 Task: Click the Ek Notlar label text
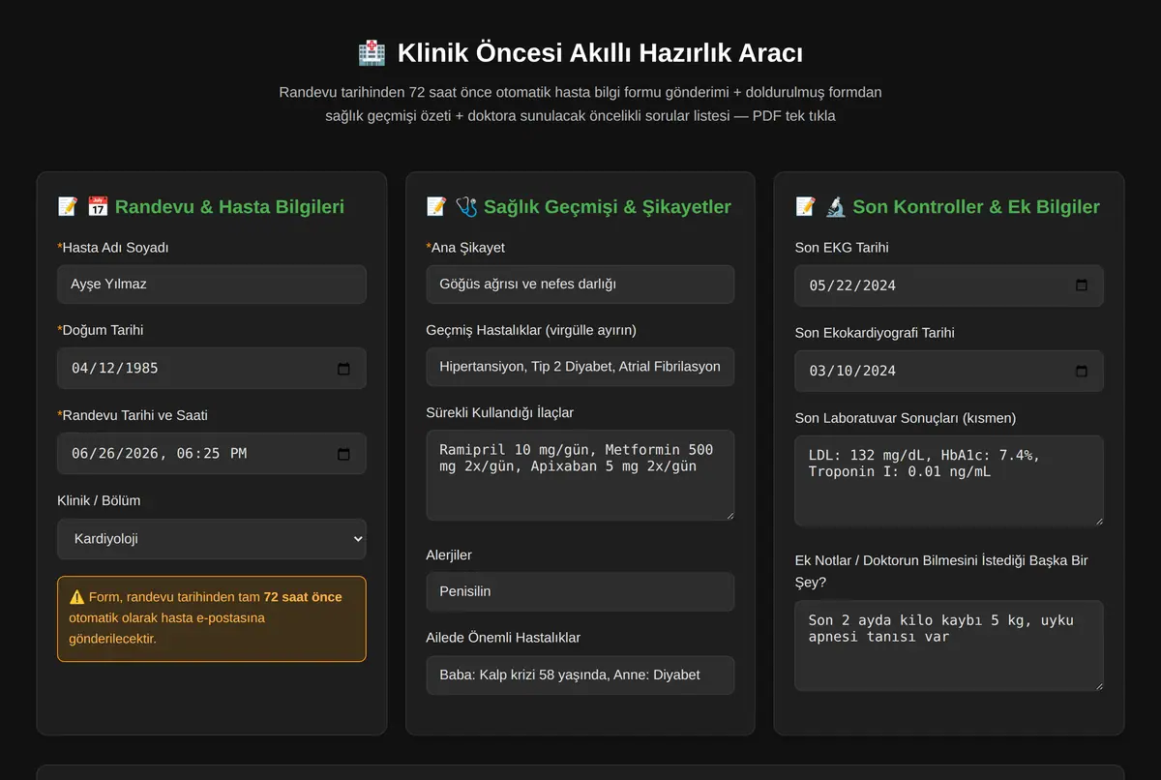pos(941,571)
